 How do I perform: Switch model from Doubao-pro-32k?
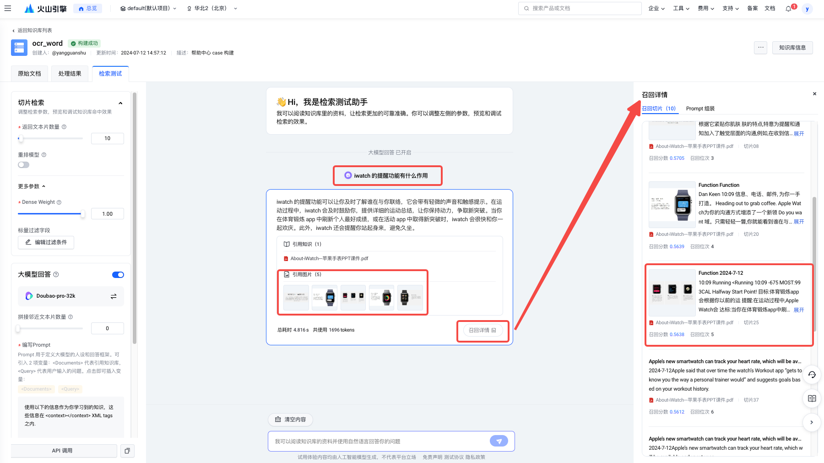coord(114,296)
